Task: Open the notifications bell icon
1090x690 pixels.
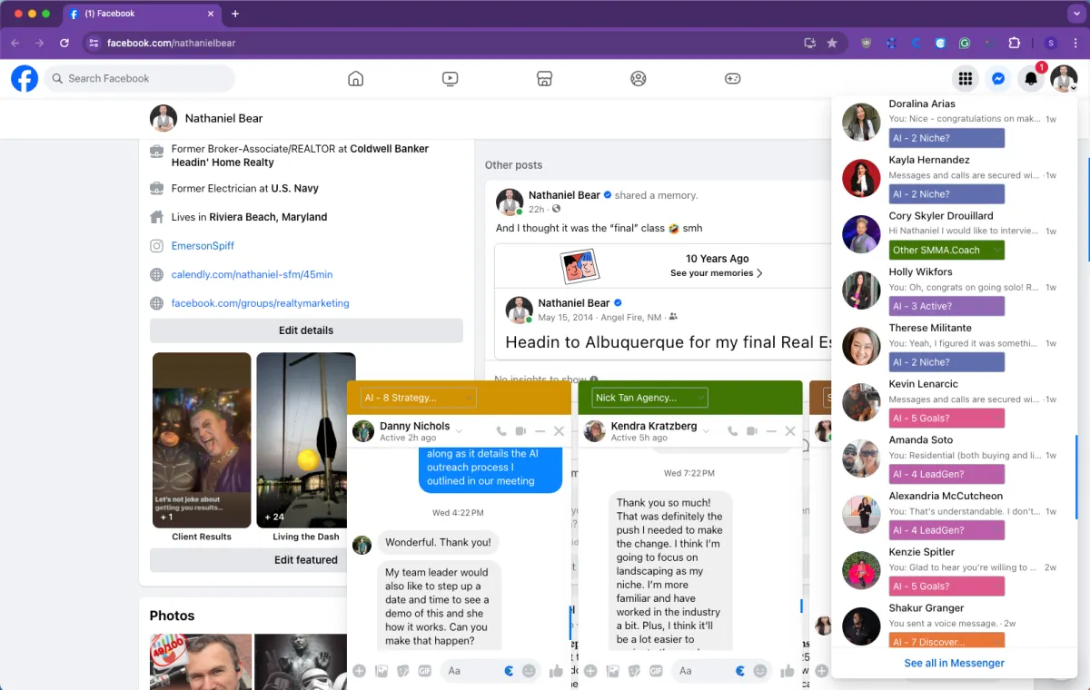Action: 1031,79
